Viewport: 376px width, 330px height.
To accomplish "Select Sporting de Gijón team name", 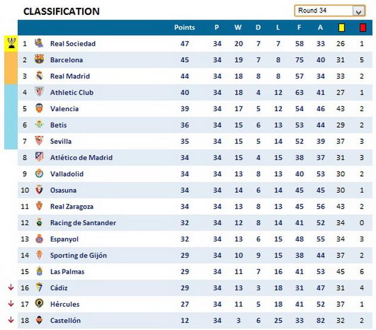I will (79, 256).
